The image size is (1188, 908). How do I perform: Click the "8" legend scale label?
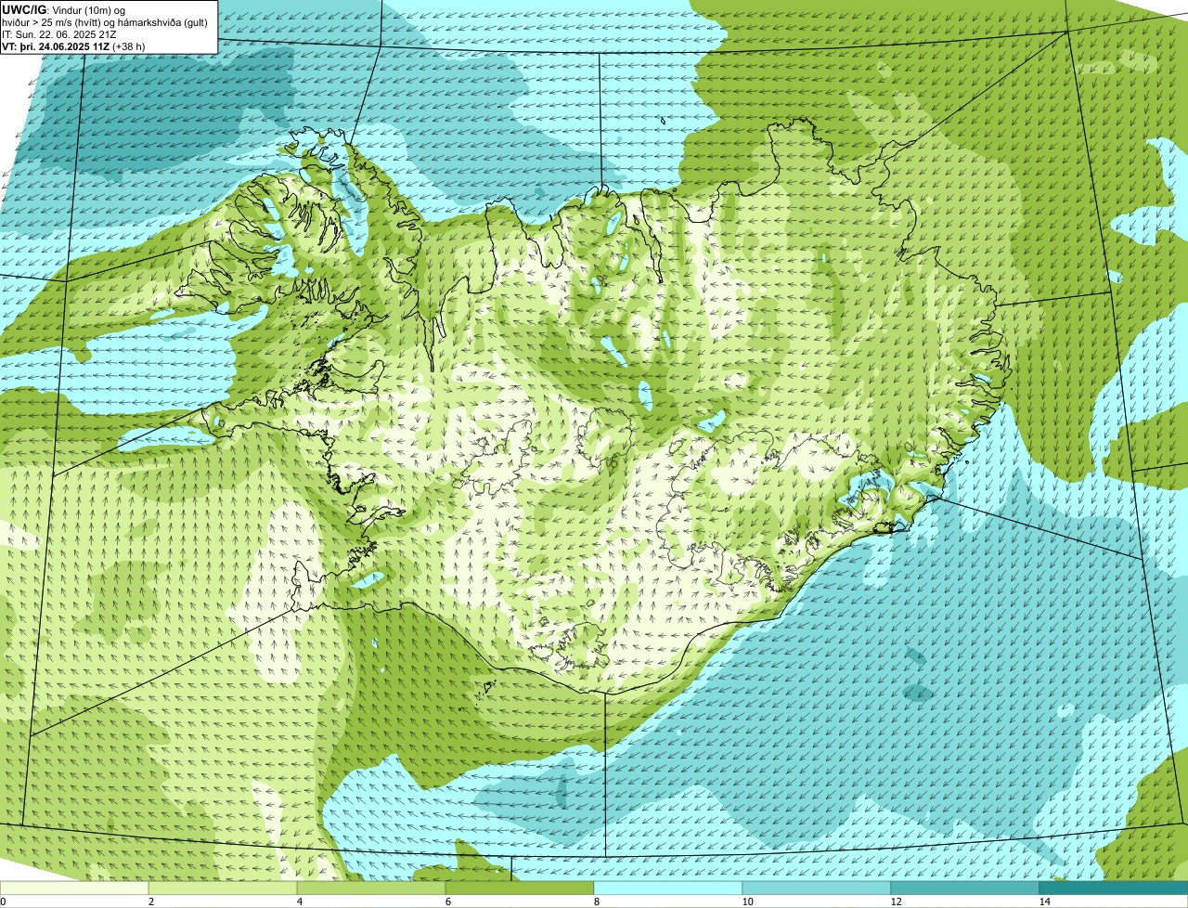click(x=596, y=902)
